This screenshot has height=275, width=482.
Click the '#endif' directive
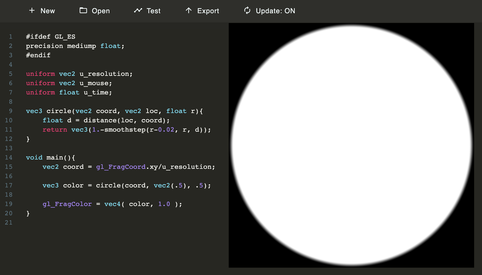(x=38, y=55)
